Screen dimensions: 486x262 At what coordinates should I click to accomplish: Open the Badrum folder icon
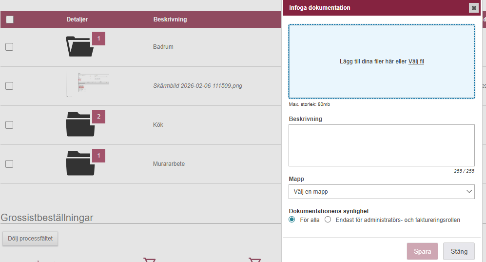click(79, 47)
